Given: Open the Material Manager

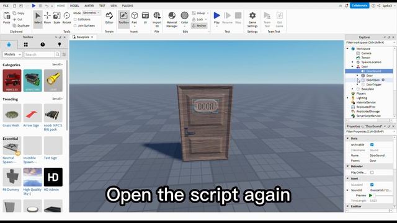Looking at the screenshot, I should click(172, 19).
